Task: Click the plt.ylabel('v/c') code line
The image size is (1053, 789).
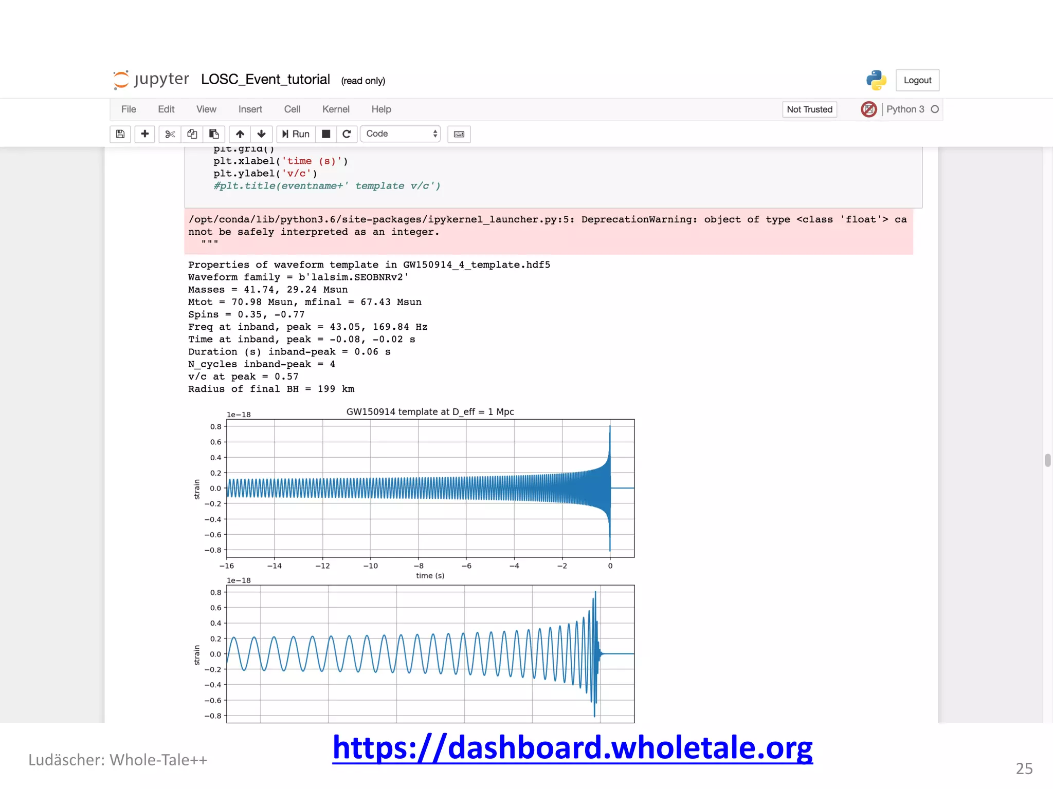Action: (265, 174)
